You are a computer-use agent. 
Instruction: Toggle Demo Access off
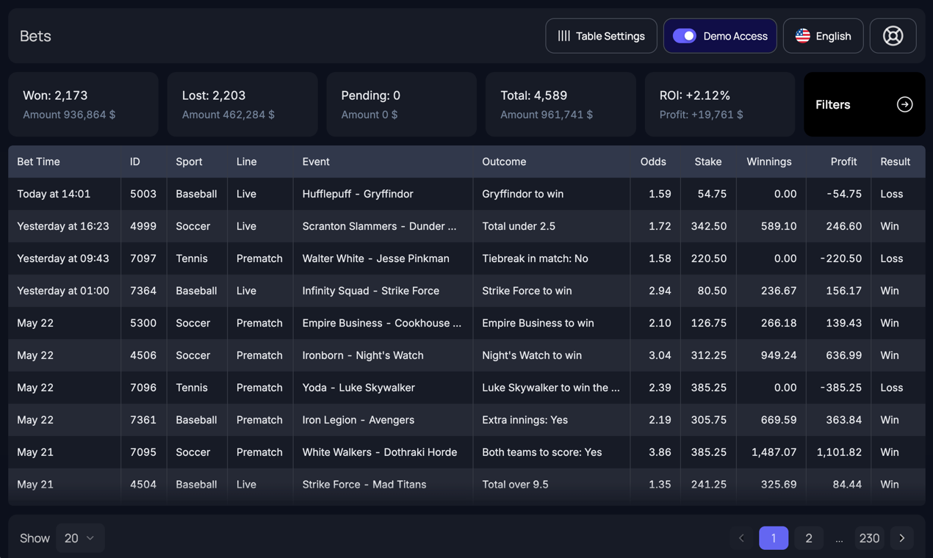(684, 35)
